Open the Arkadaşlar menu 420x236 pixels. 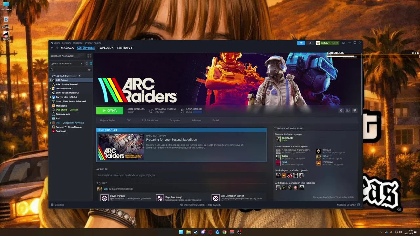(78, 43)
